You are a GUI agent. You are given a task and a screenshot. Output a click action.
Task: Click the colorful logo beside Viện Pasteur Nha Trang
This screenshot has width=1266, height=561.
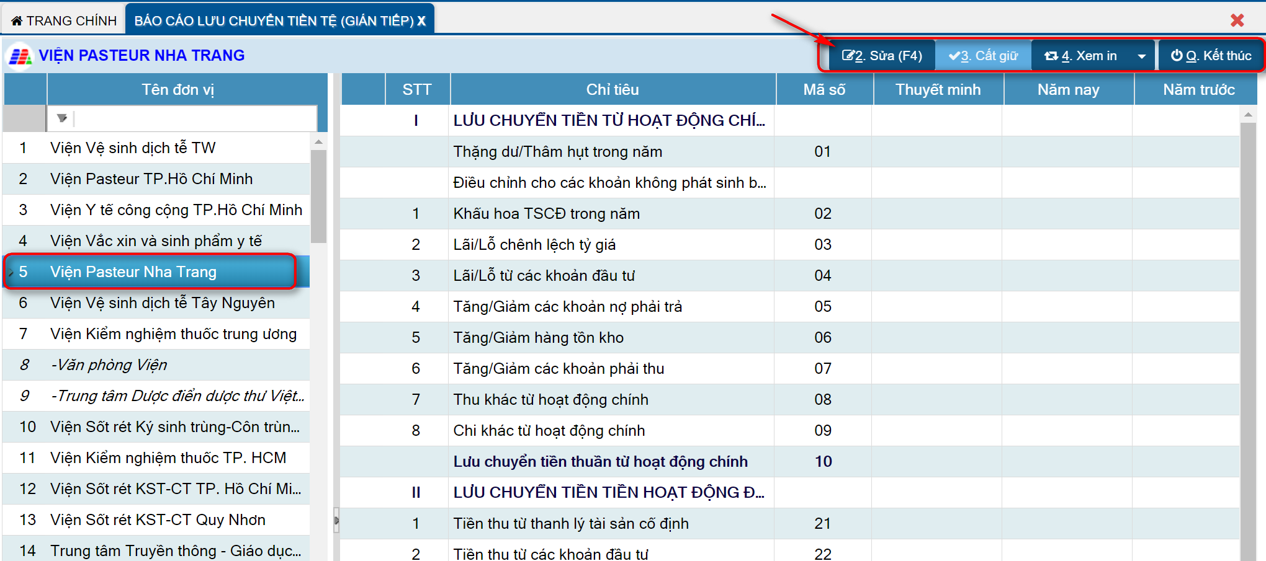point(20,56)
